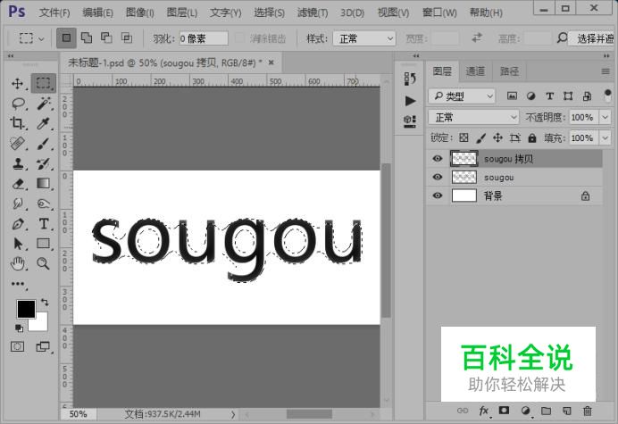Switch to the 通道 tab
618x424 pixels.
[475, 71]
